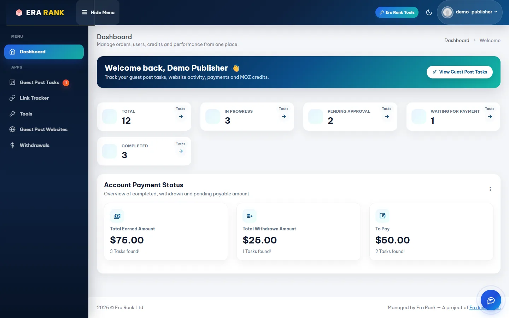
Task: Click the Total tasks count 12
Action: tap(126, 121)
